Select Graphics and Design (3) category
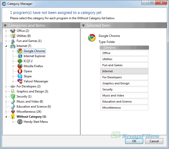 click(x=32, y=91)
